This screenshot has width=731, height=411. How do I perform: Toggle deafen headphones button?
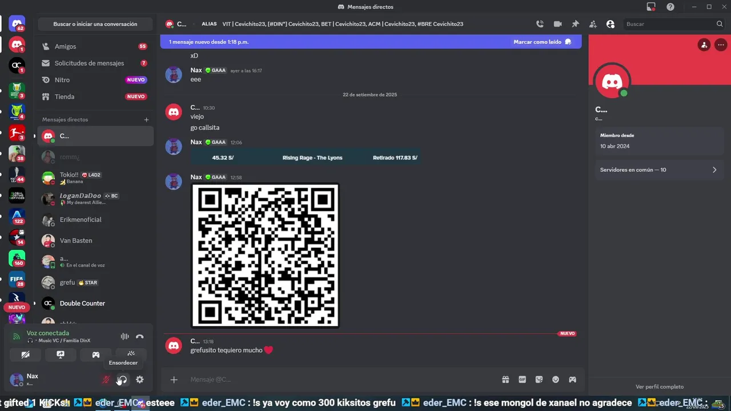[122, 380]
